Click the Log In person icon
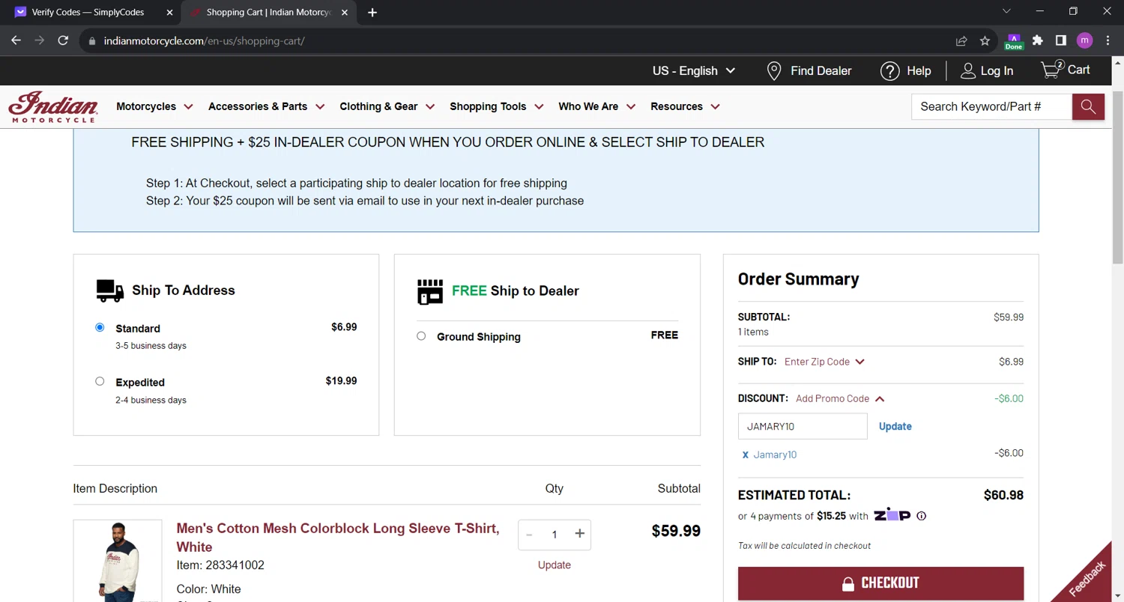Screen dimensions: 1124x602 tap(968, 71)
